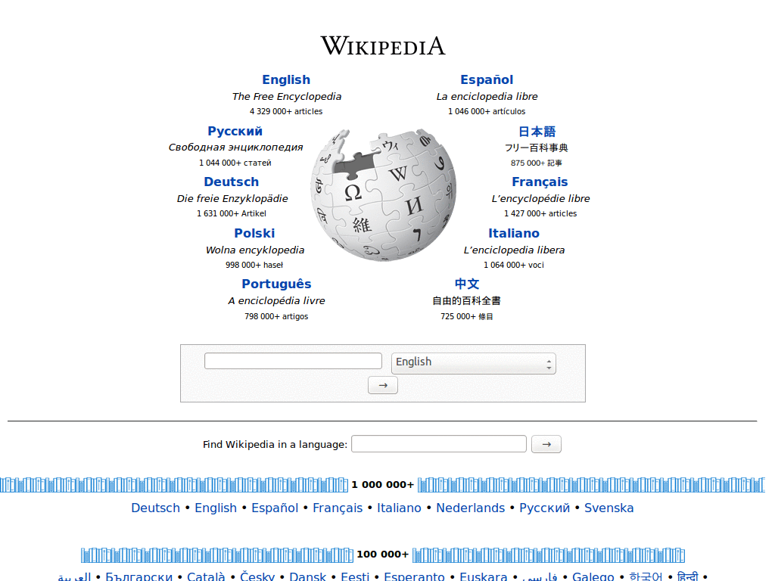Click Svenska in the 1 000 000+ list
The height and width of the screenshot is (581, 775).
pyautogui.click(x=609, y=508)
